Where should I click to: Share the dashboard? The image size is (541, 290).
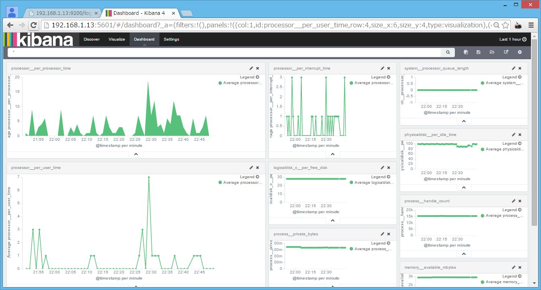(x=506, y=52)
